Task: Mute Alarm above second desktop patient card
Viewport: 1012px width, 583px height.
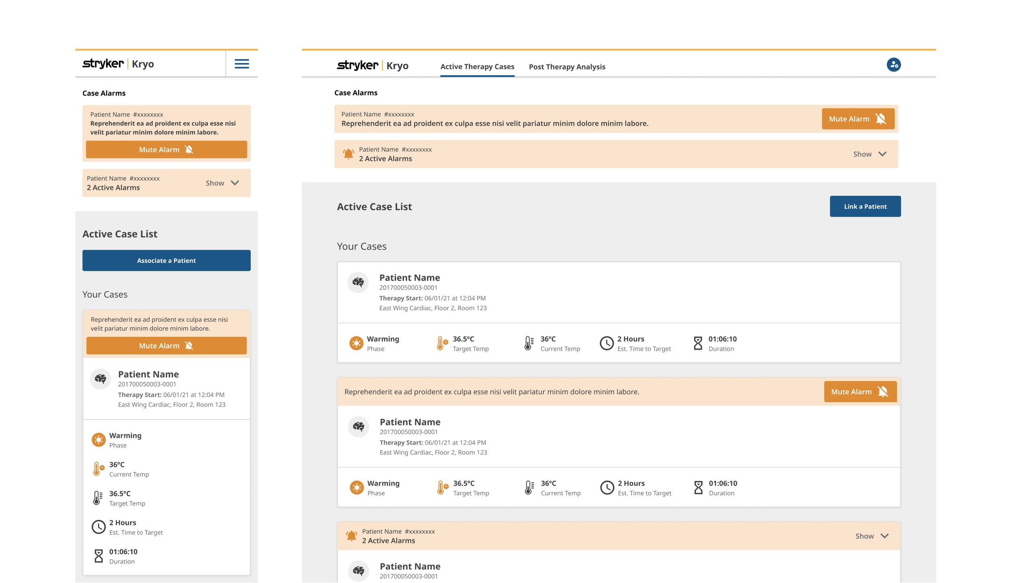Action: click(x=860, y=392)
